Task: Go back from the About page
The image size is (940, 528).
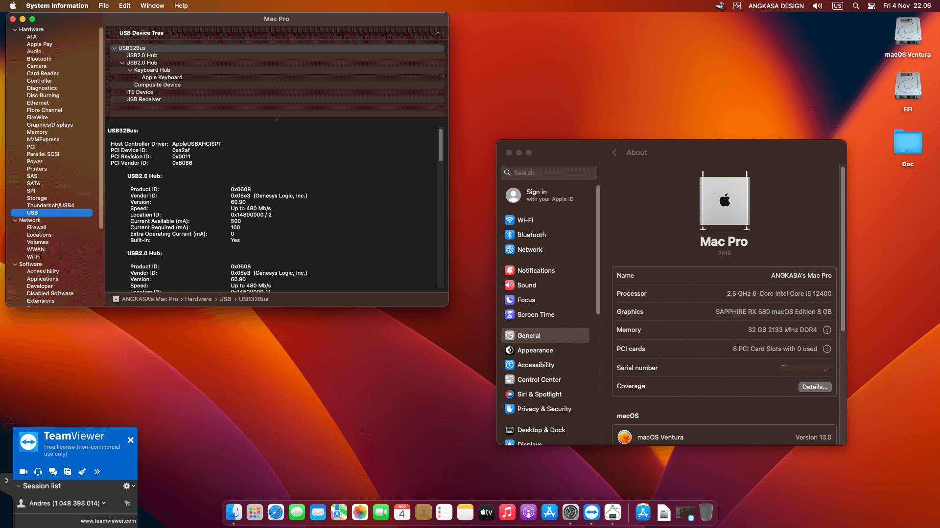Action: pyautogui.click(x=614, y=153)
